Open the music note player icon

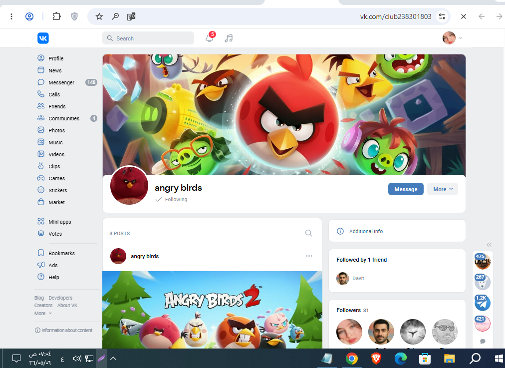click(229, 38)
